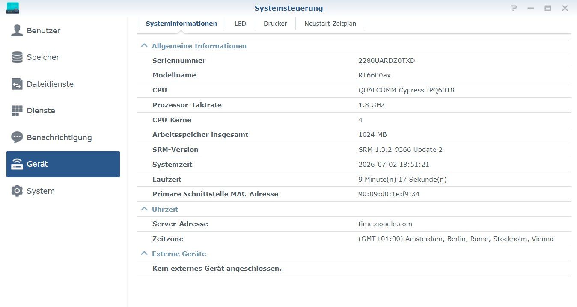Screen dimensions: 577x307
Task: Click the MAC address 90:09:d0:1e:f9:34
Action: tap(389, 194)
